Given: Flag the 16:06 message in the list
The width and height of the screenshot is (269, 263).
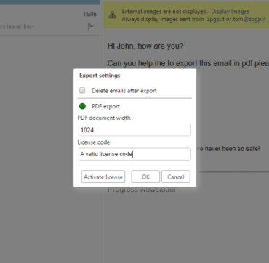Looking at the screenshot, I should 90,27.
